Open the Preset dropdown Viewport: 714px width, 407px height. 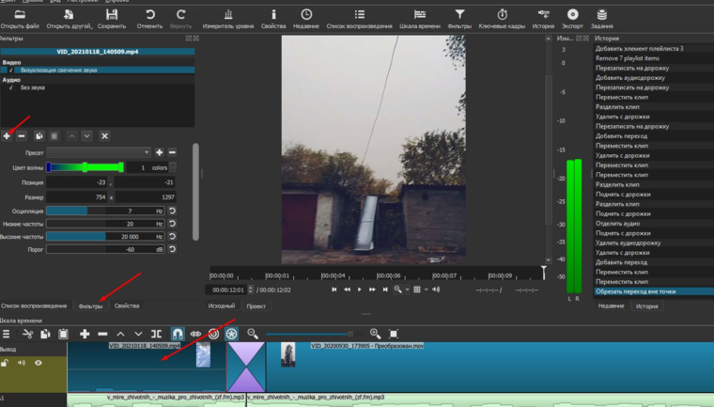pos(99,152)
